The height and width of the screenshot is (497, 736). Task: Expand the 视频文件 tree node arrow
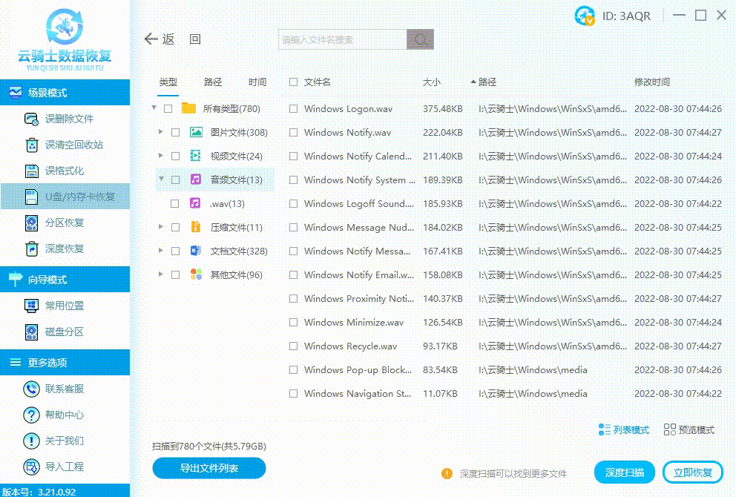(x=161, y=155)
